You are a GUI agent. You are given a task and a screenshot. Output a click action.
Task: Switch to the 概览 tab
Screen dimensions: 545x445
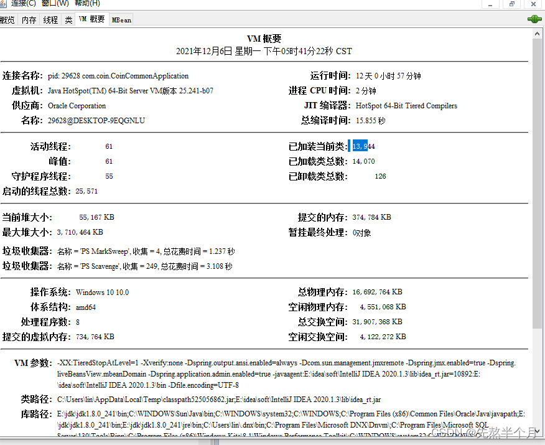pos(7,20)
